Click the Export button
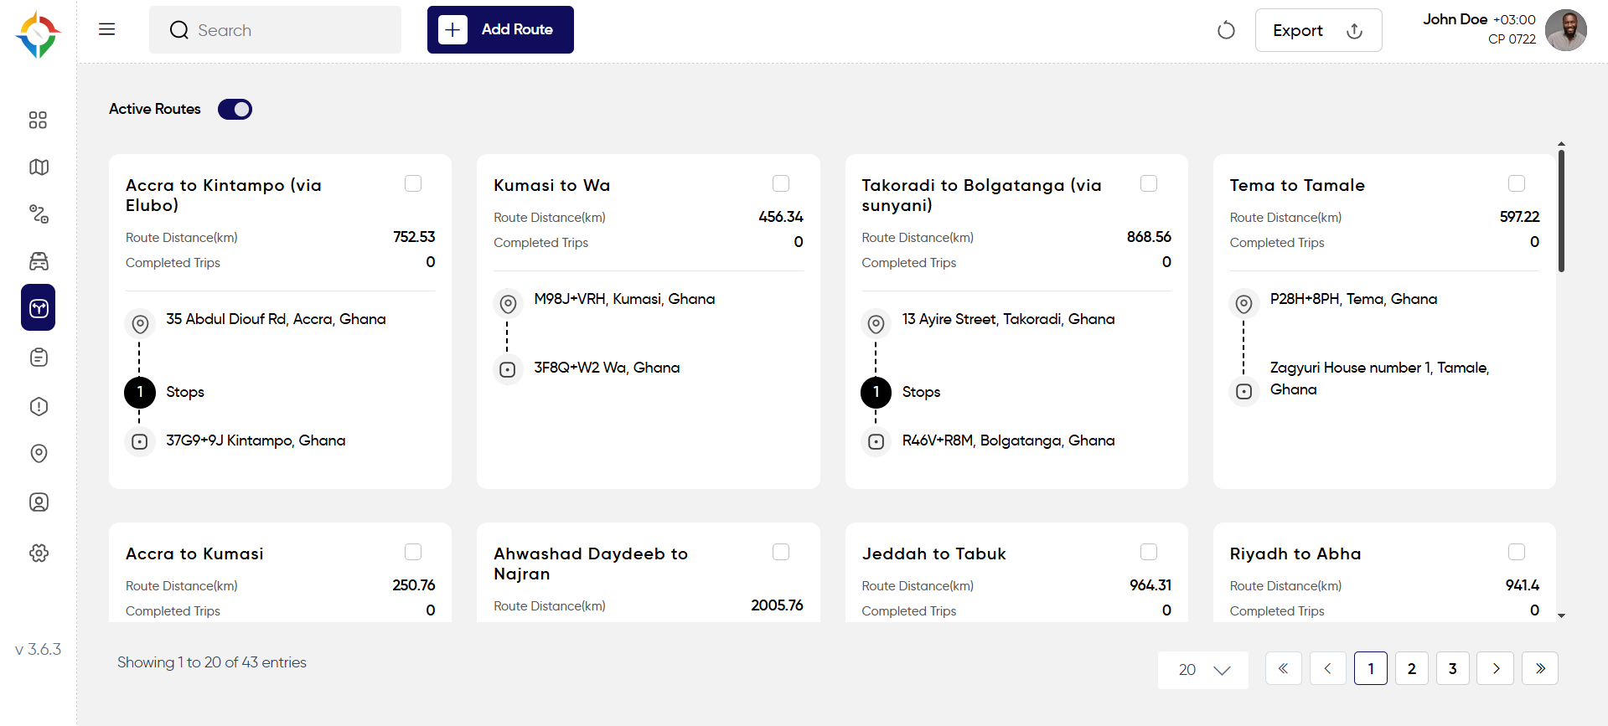The height and width of the screenshot is (726, 1608). coord(1318,30)
